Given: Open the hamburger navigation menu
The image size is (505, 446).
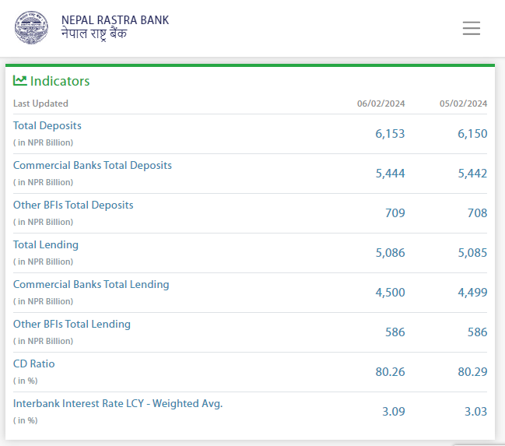Looking at the screenshot, I should tap(471, 28).
